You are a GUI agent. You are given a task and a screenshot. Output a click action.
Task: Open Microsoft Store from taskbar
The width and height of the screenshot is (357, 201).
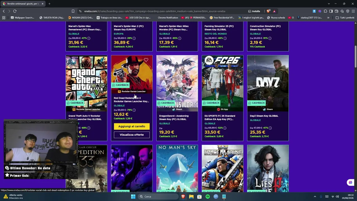click(x=199, y=197)
